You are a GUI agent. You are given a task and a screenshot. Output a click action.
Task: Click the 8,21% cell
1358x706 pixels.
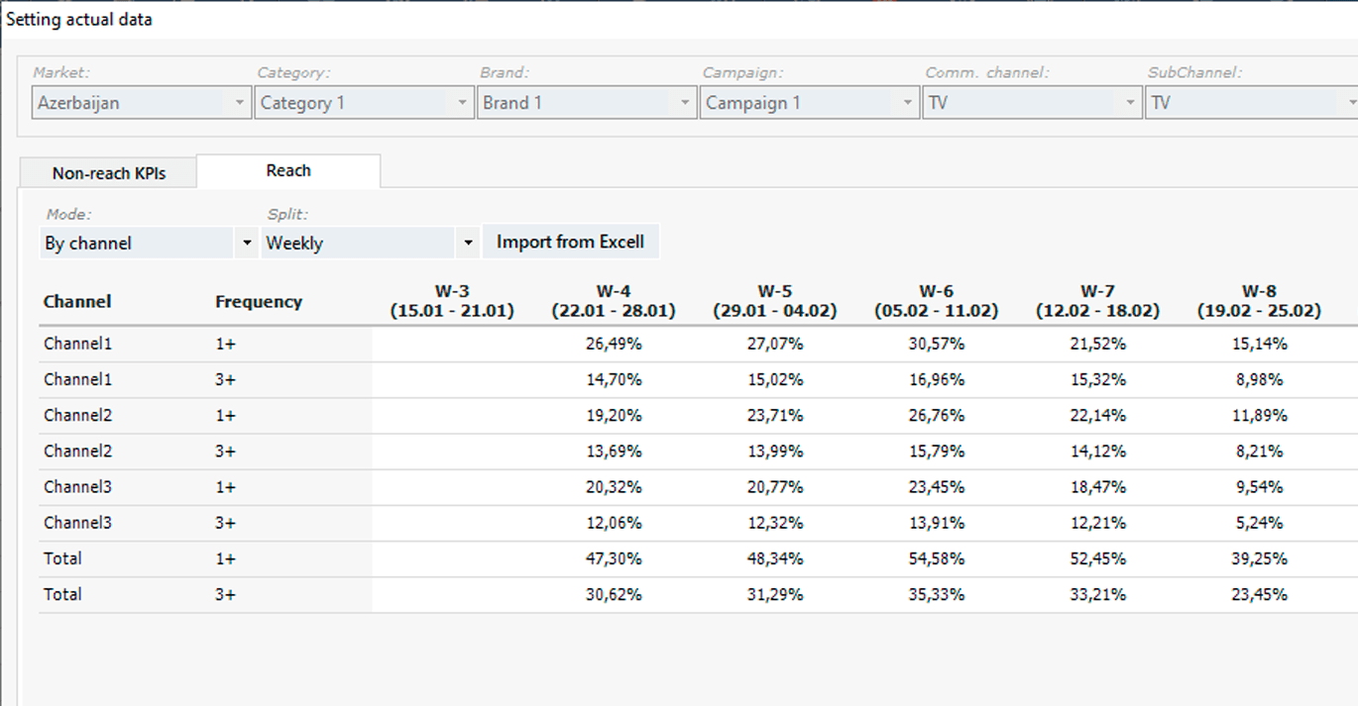(x=1259, y=452)
